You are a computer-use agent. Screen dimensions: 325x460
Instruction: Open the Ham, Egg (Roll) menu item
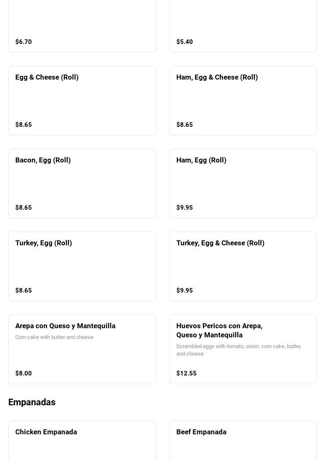click(243, 184)
